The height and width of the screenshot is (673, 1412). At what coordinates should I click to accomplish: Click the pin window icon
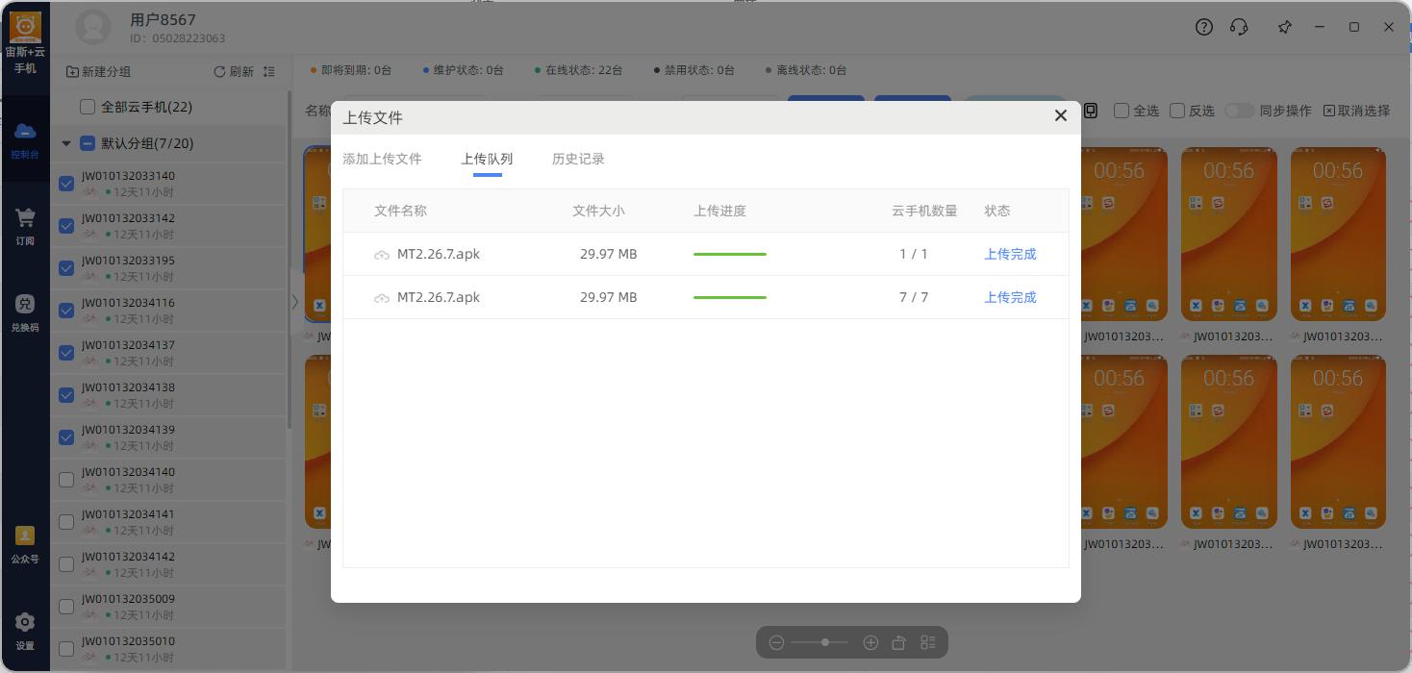click(1284, 27)
